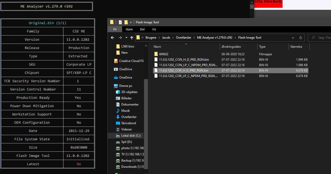Open the WIN32 folder
Viewport: 331px width, 174px height.
click(x=164, y=54)
